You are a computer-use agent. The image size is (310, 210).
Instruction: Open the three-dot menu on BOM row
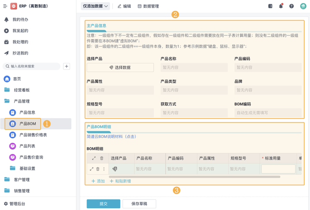[x=104, y=169]
